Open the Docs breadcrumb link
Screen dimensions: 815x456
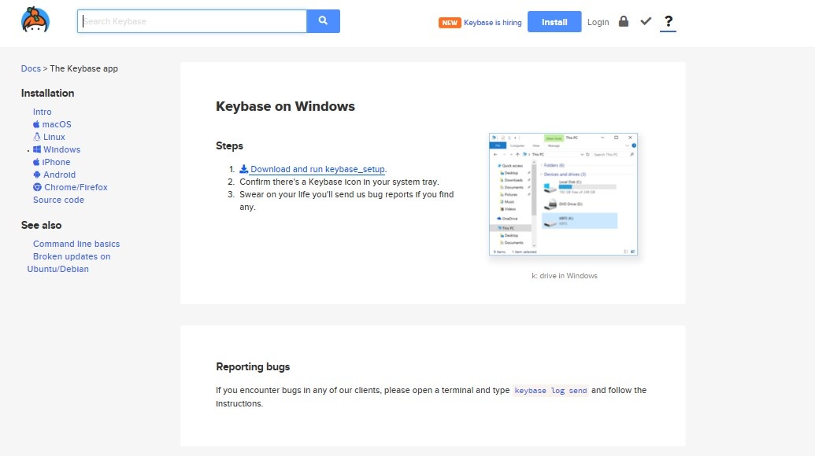[x=30, y=68]
